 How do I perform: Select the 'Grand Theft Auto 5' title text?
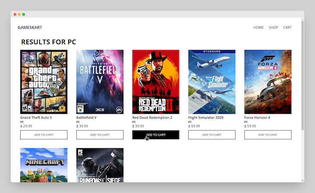[36, 118]
